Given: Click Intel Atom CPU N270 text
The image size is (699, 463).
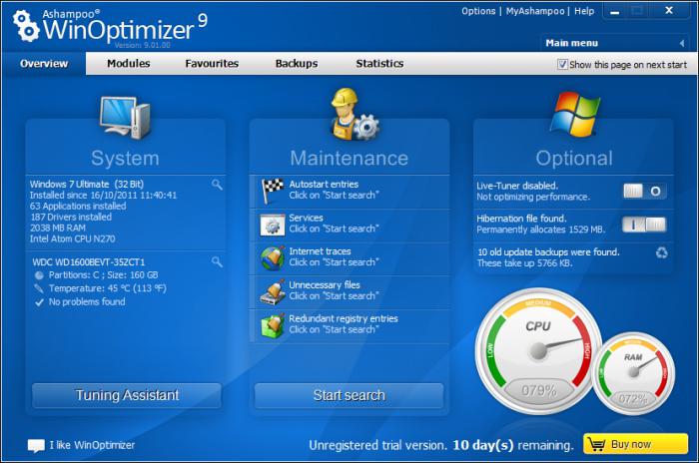Looking at the screenshot, I should pyautogui.click(x=72, y=238).
